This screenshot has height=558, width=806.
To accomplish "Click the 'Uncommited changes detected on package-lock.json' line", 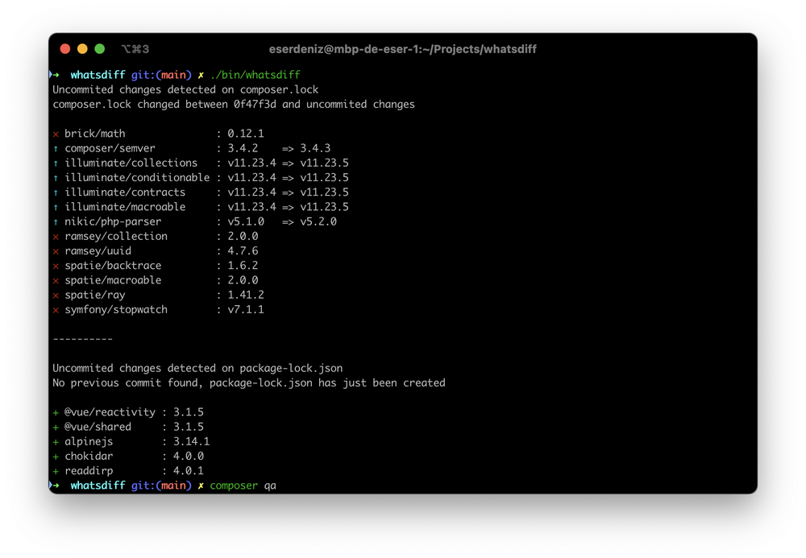I will 197,369.
